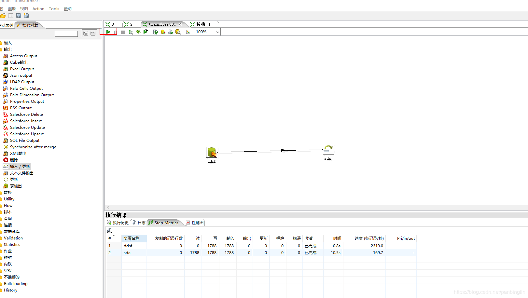
Task: Select the transform001 tab
Action: (162, 24)
